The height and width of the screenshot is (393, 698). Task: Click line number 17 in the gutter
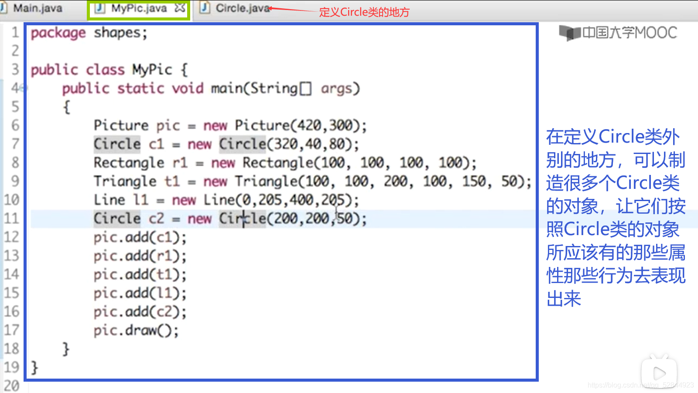(x=12, y=330)
